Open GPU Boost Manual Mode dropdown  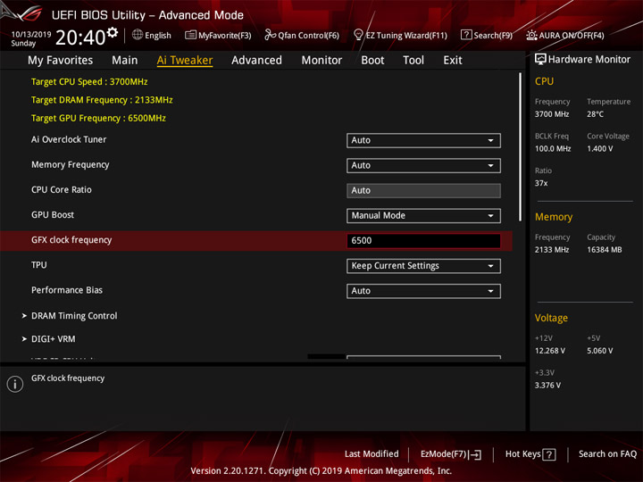tap(423, 216)
